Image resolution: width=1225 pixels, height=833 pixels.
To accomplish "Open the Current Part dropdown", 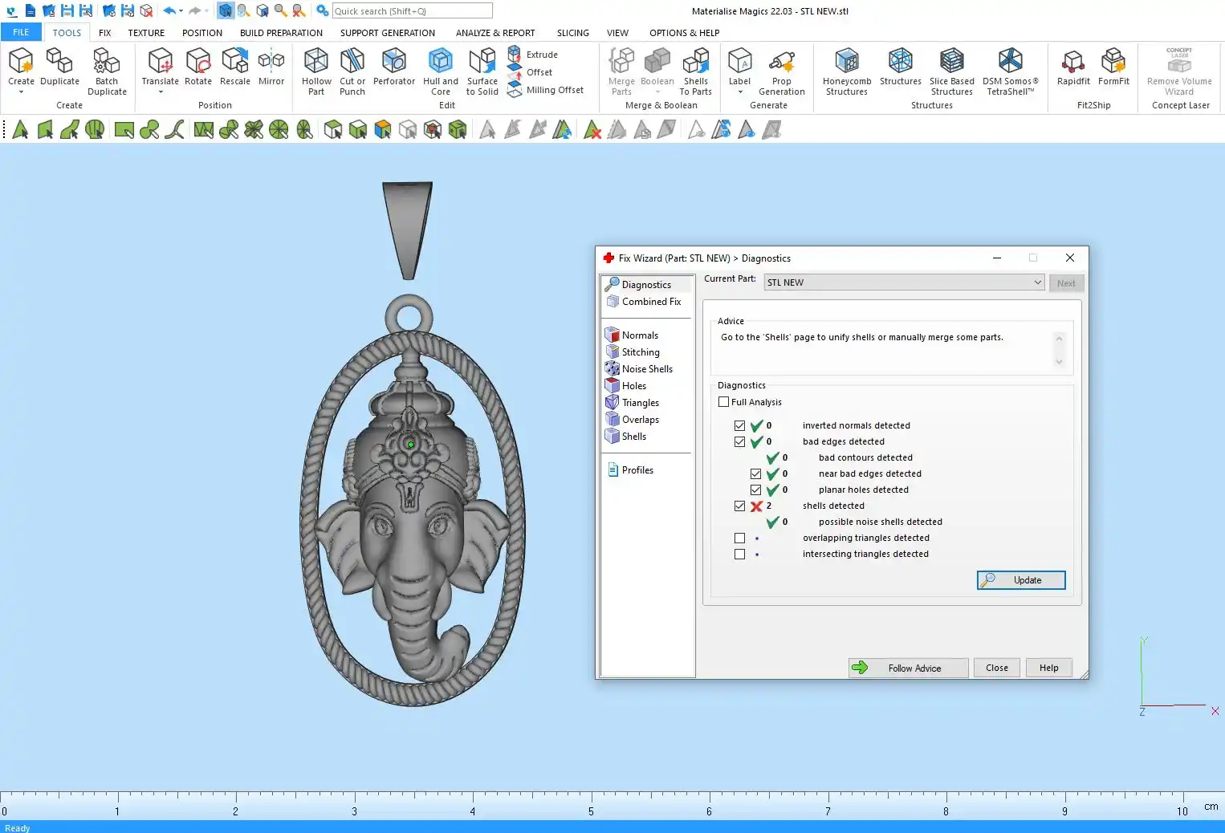I will pos(1037,282).
